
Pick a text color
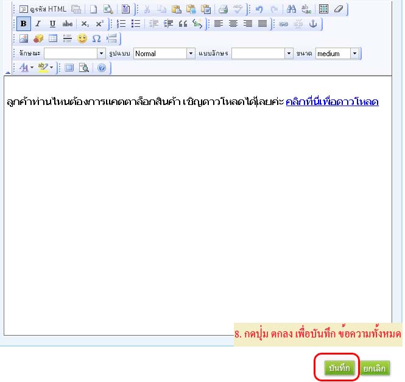26,68
